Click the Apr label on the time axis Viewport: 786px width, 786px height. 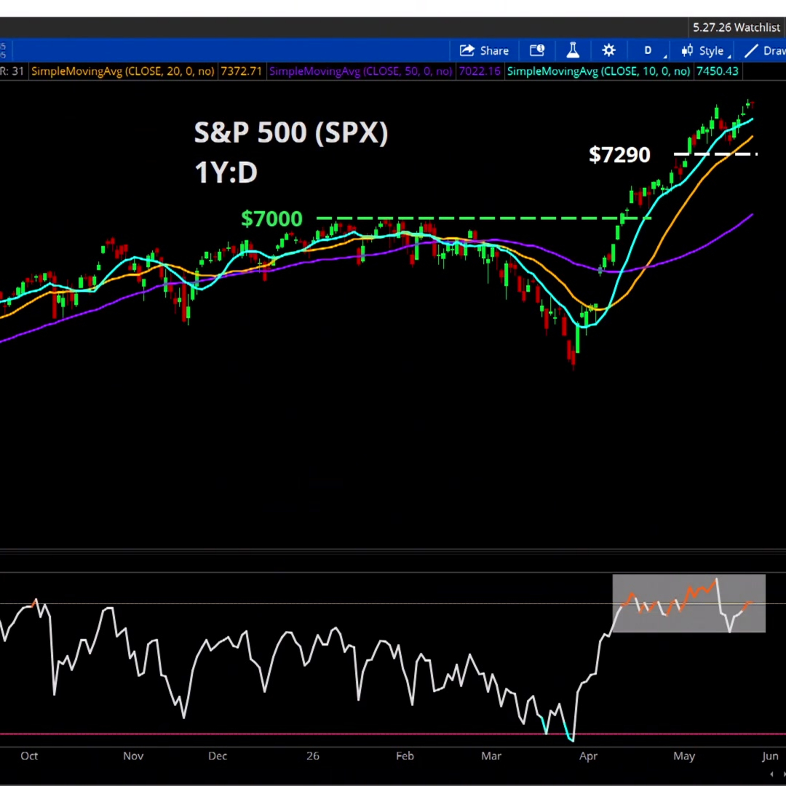point(588,756)
